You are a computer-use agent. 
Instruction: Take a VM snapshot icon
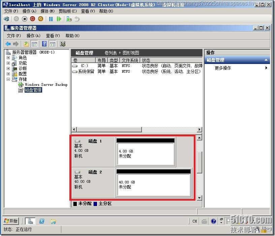click(x=69, y=19)
